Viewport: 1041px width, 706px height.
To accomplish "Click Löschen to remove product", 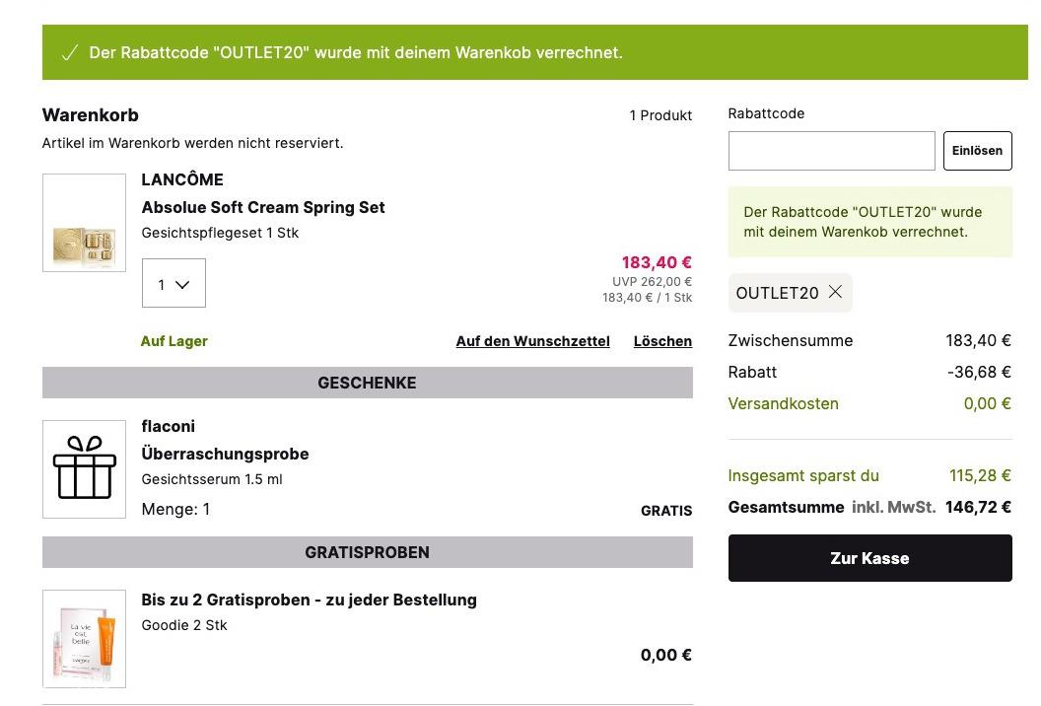I will click(x=662, y=341).
